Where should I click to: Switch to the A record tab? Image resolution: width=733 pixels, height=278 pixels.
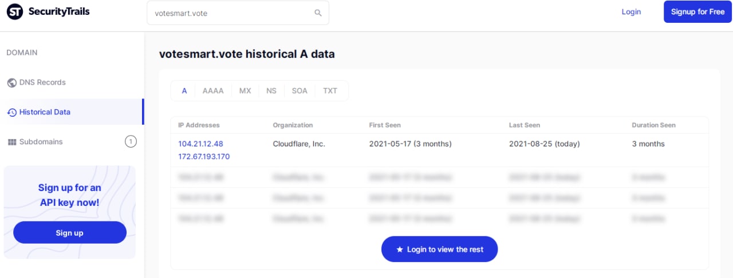coord(184,91)
